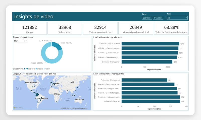The height and width of the screenshot is (120, 201).
Task: Select the 'Internet - Cómo navegar en' bar
Action: [148, 84]
